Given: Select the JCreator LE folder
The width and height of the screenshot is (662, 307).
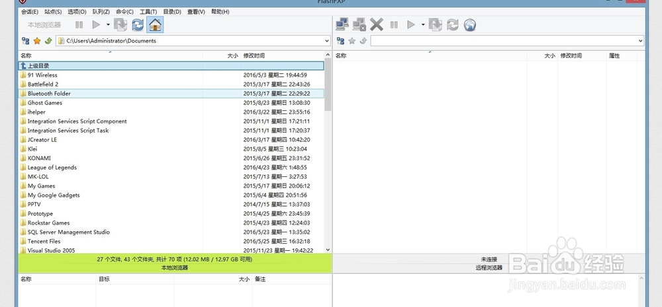Looking at the screenshot, I should (171, 140).
